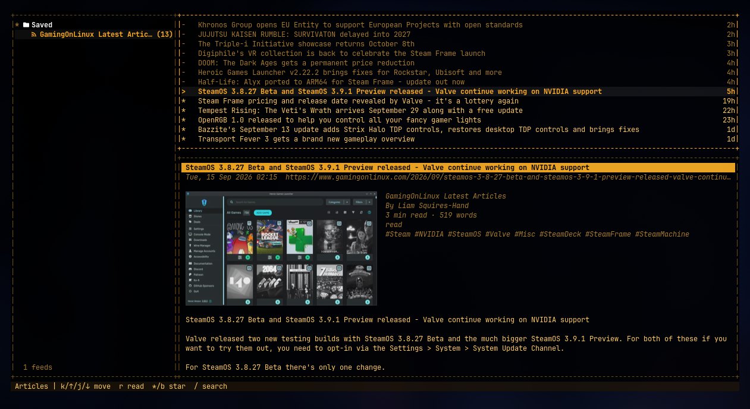The width and height of the screenshot is (750, 409).
Task: Click the 22h age on Tempest Rising row
Action: 729,111
